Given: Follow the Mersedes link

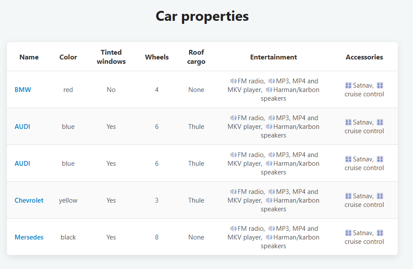Looking at the screenshot, I should click(x=29, y=237).
